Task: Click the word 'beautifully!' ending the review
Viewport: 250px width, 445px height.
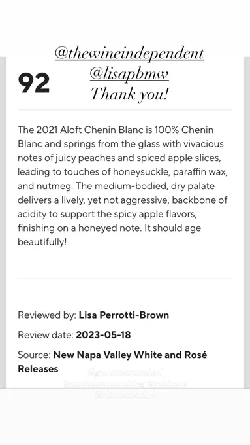Action: pyautogui.click(x=42, y=242)
